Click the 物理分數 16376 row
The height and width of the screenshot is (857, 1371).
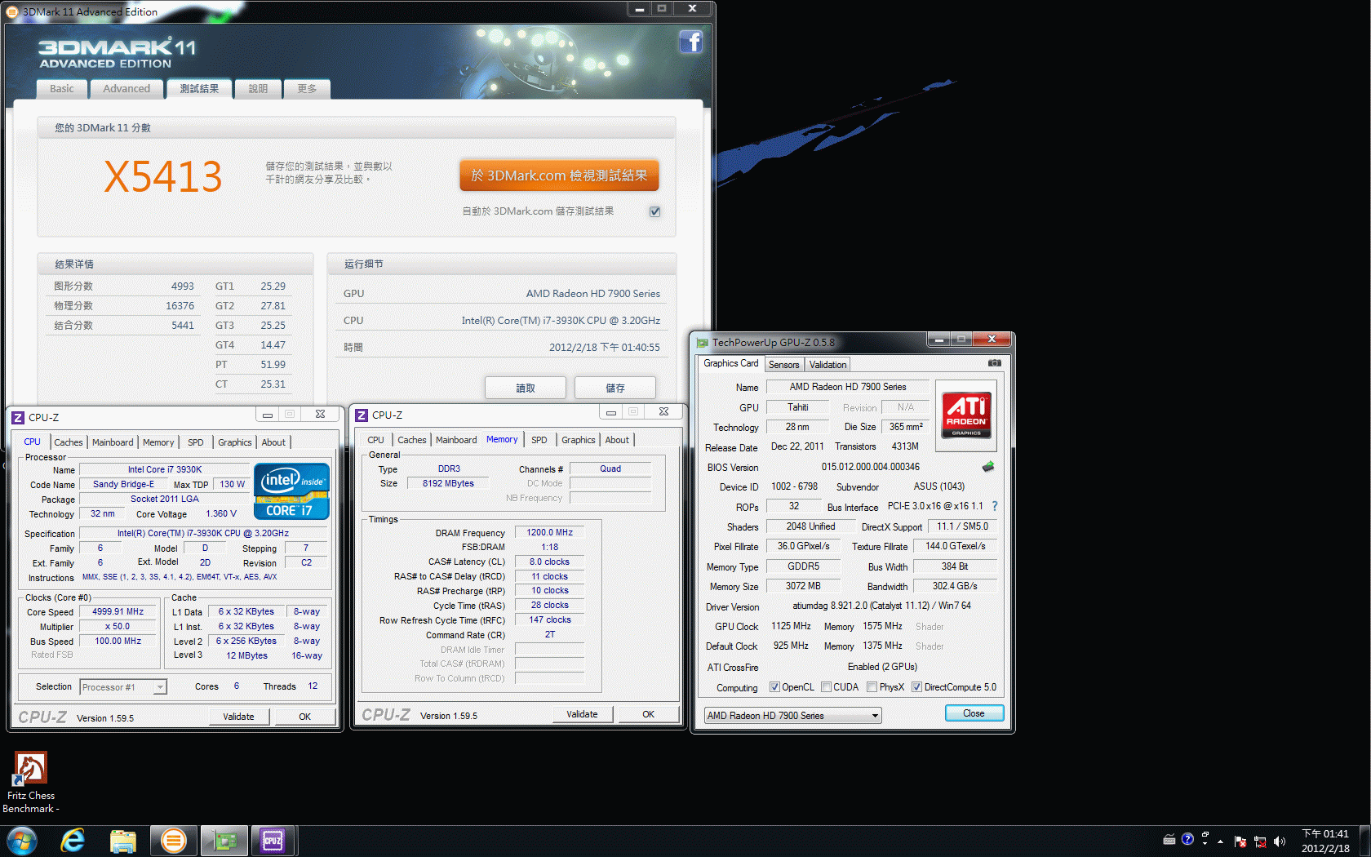point(124,305)
